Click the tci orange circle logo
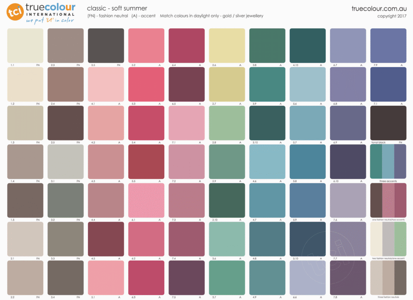 click(14, 12)
